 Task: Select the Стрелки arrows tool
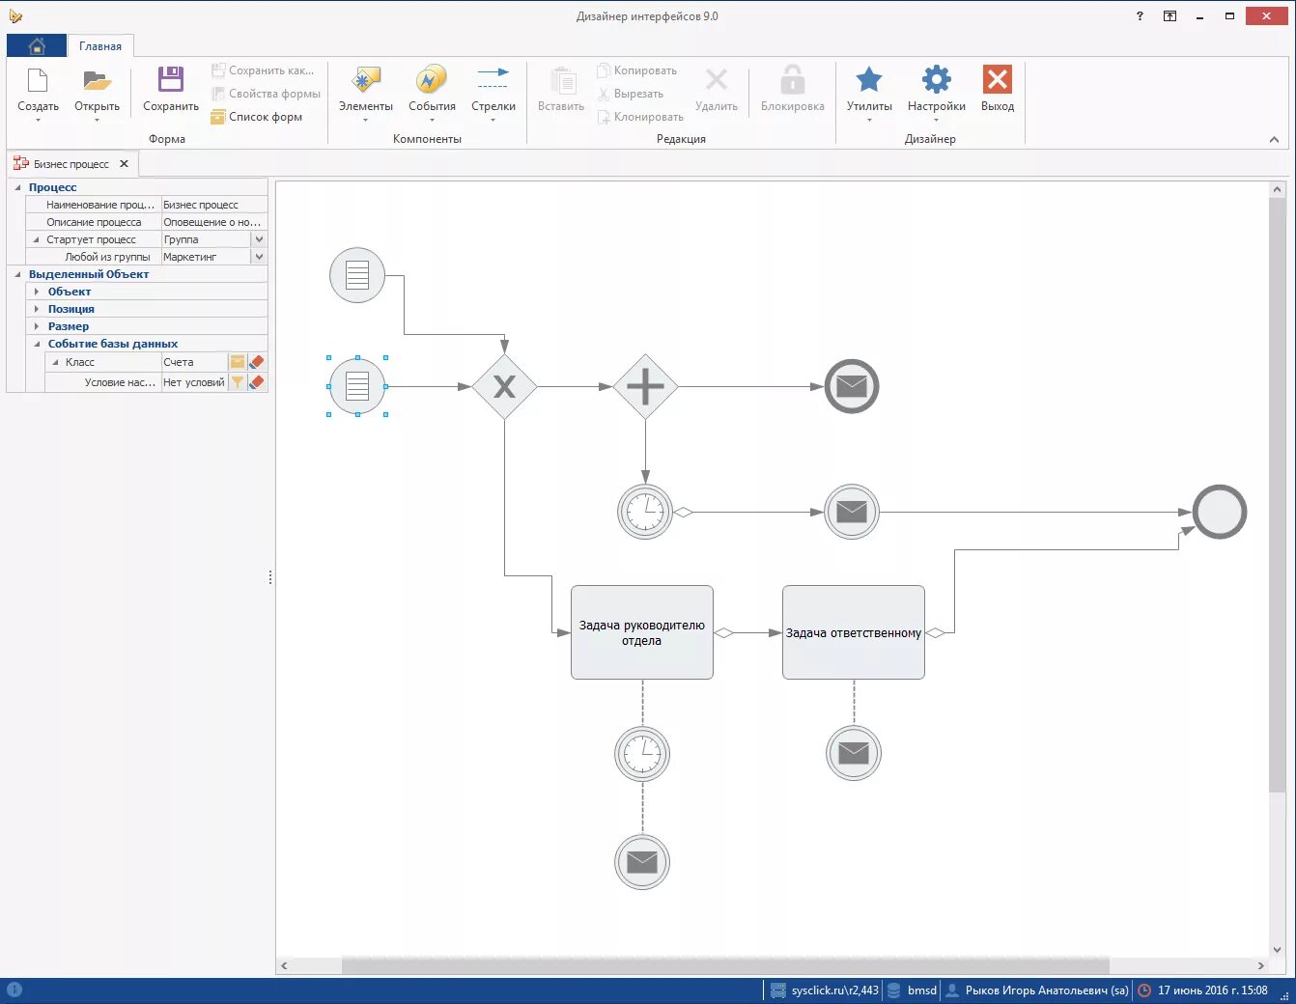493,92
